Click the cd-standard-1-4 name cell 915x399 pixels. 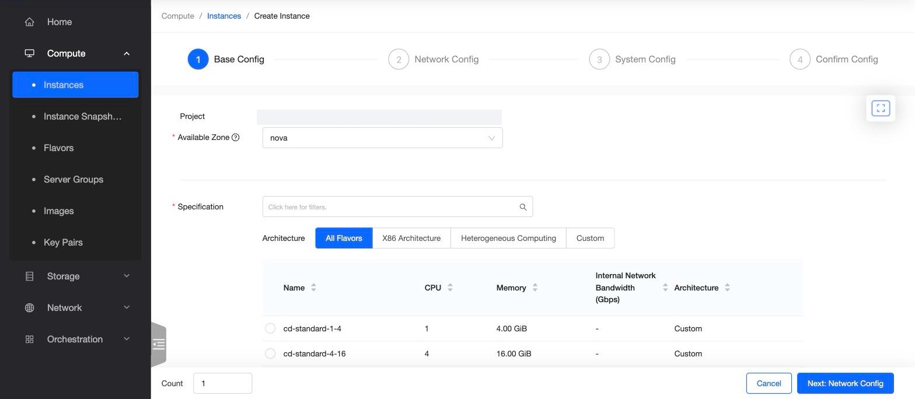(x=312, y=328)
